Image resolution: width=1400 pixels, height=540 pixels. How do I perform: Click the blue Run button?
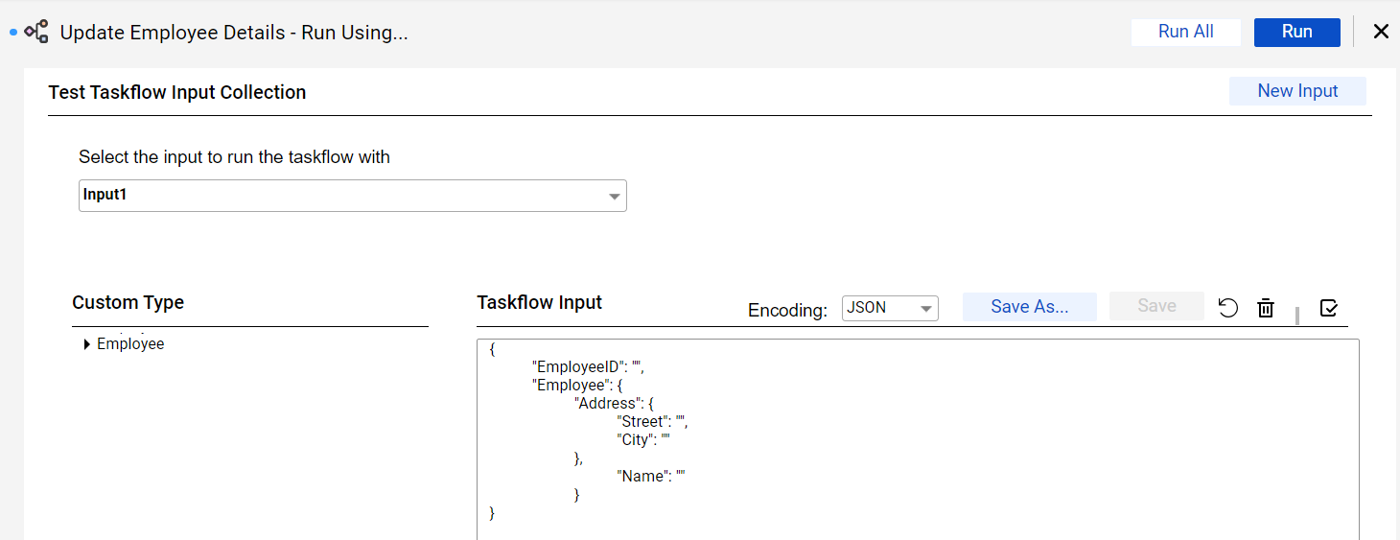coord(1297,32)
